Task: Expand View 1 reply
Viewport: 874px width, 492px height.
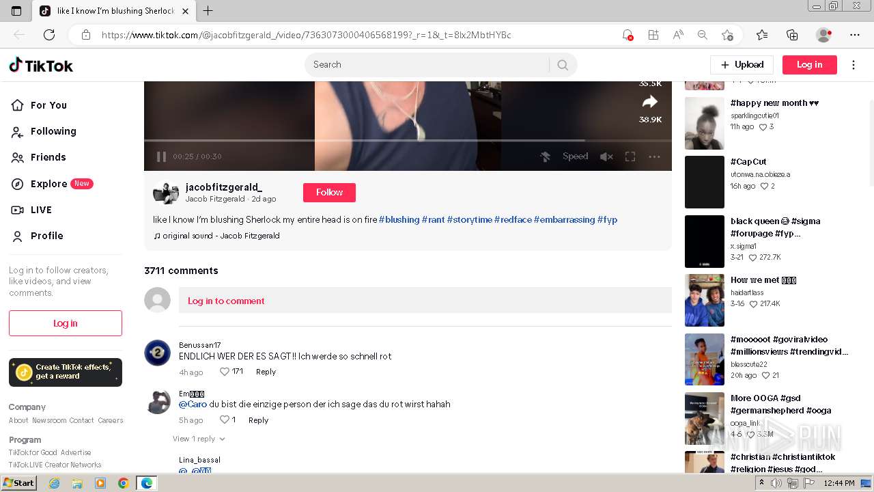Action: click(199, 439)
